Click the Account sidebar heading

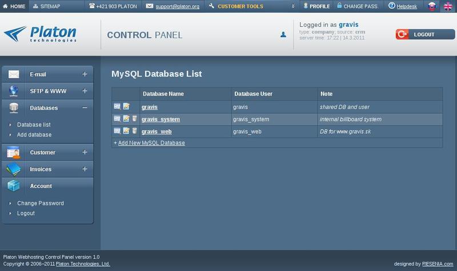click(x=41, y=186)
